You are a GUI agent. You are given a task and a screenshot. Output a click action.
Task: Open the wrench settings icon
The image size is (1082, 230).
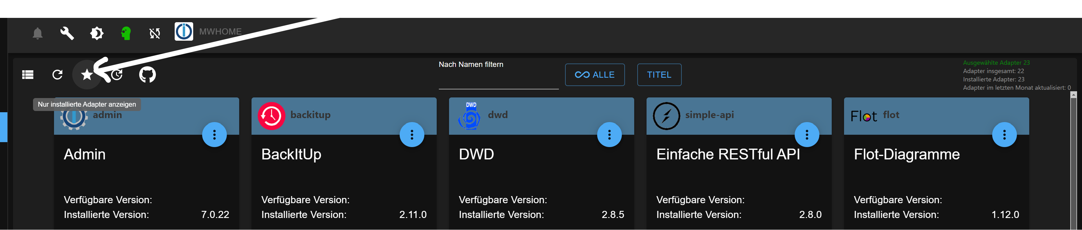point(67,33)
